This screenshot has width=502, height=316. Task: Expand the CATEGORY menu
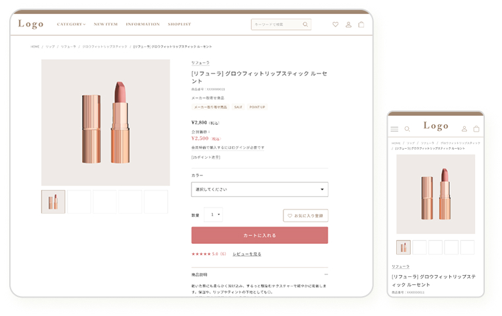71,24
